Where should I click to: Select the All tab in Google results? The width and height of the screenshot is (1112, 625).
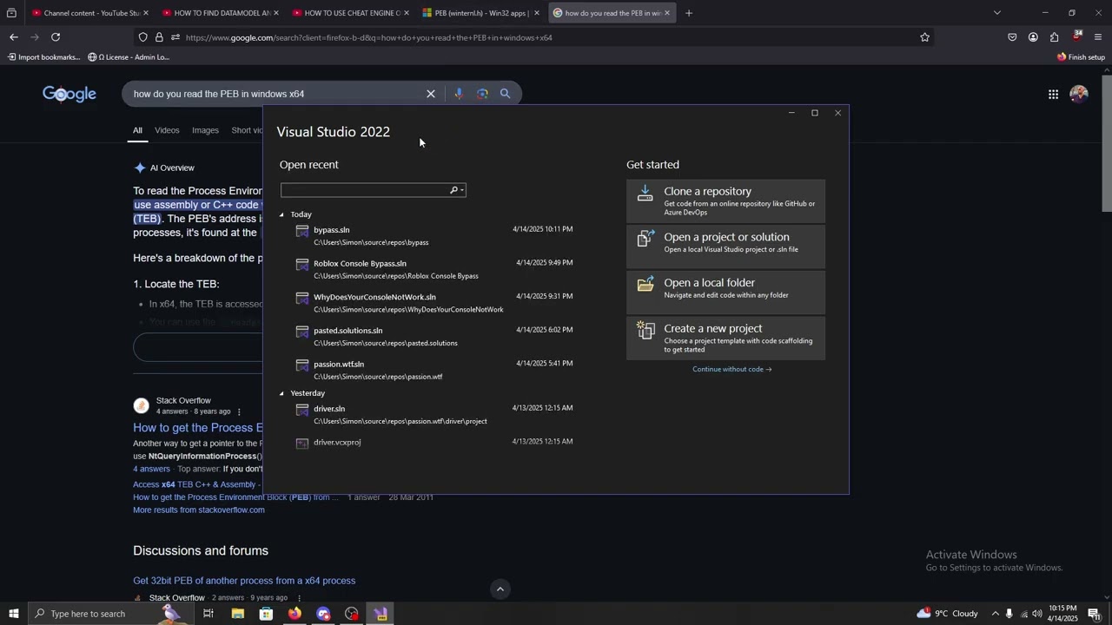[137, 130]
